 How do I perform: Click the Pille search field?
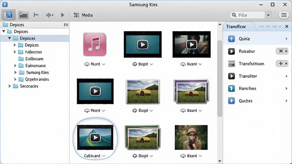pos(247,15)
